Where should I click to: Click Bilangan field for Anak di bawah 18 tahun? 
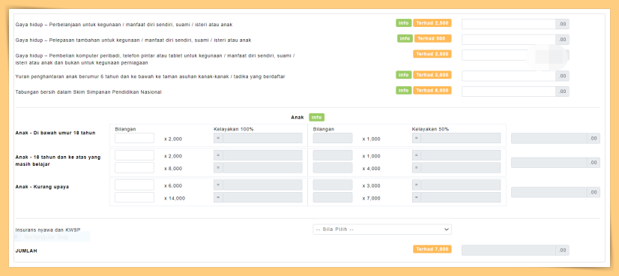[x=135, y=138]
